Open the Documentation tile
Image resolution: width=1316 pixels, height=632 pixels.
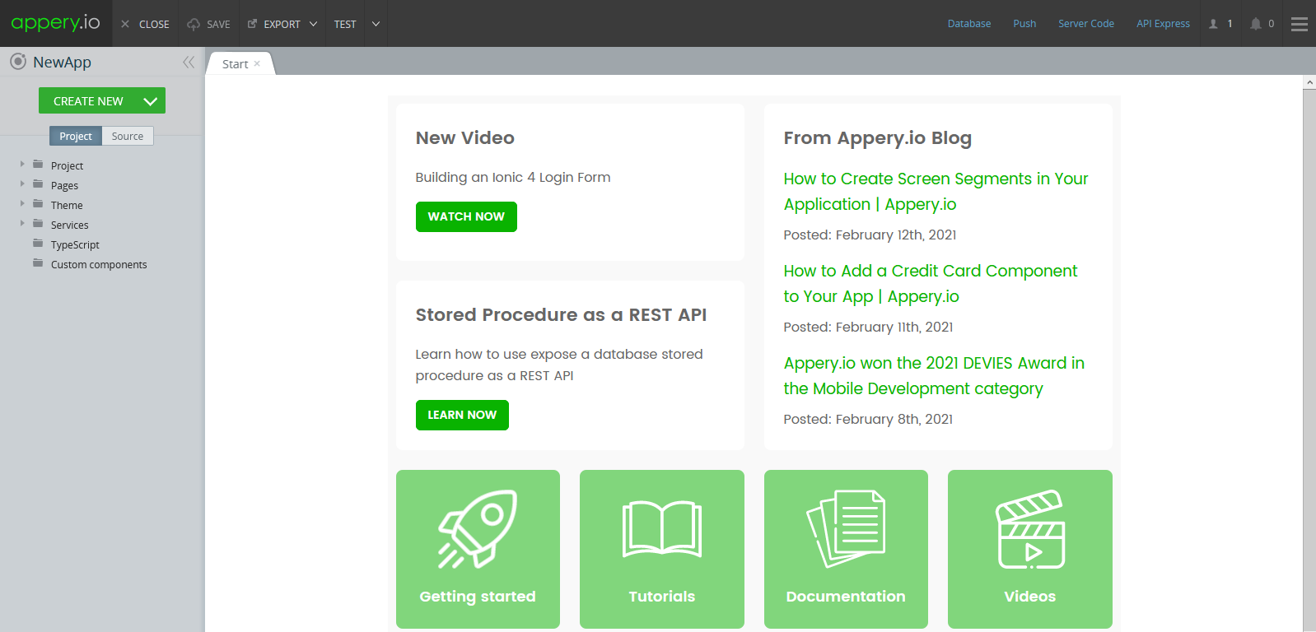click(846, 549)
